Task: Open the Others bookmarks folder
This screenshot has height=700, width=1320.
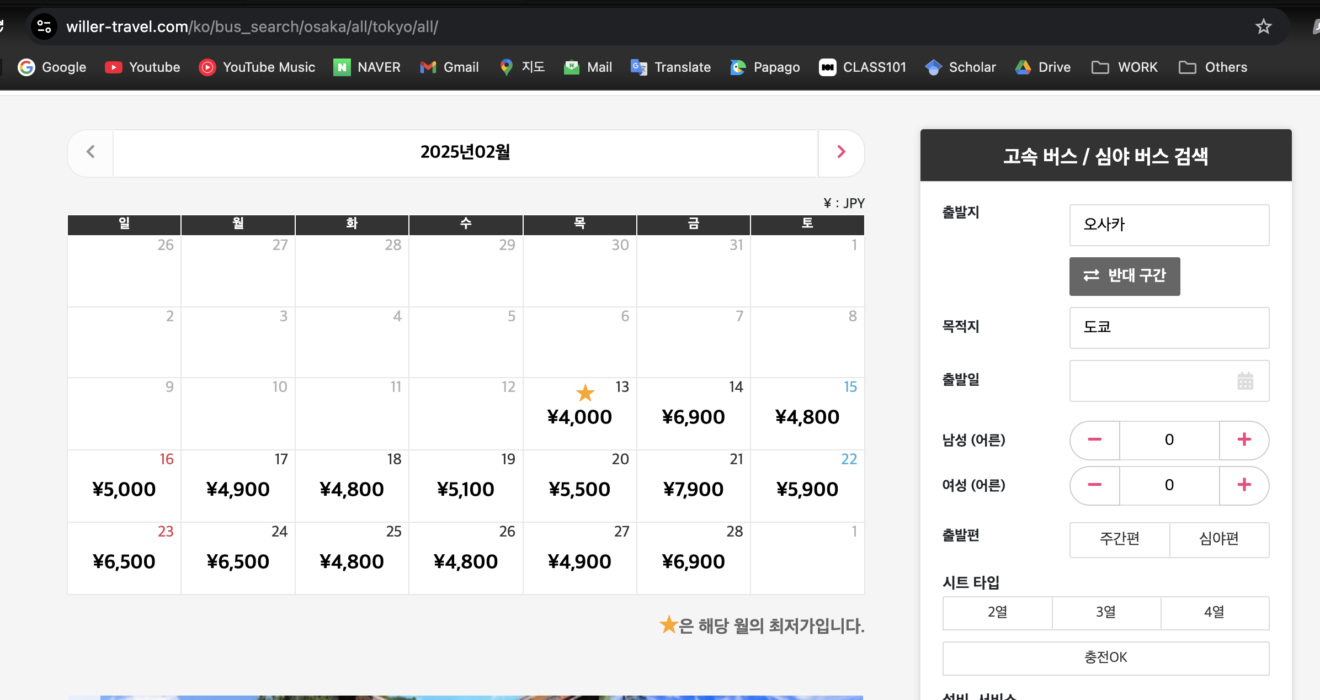Action: 1213,67
